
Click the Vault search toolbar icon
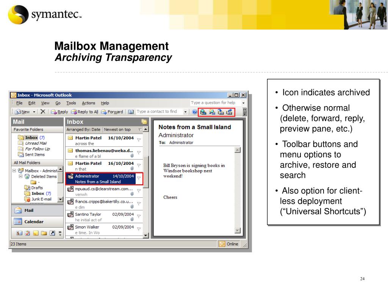[x=203, y=112]
